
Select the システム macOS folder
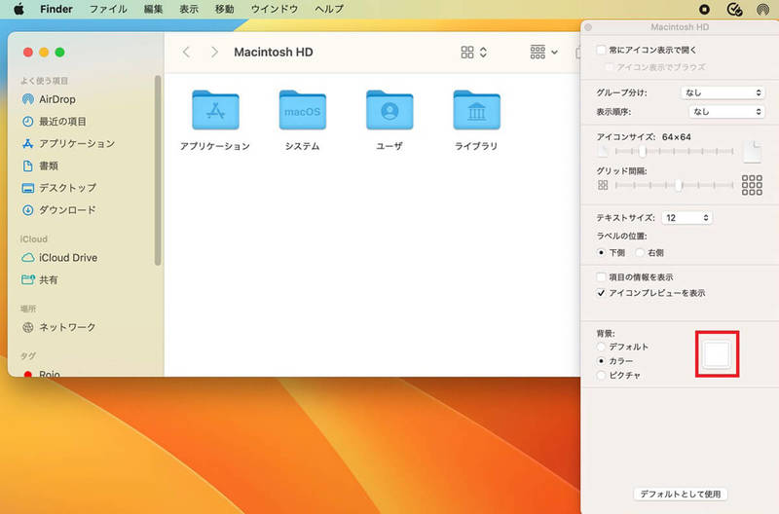302,110
